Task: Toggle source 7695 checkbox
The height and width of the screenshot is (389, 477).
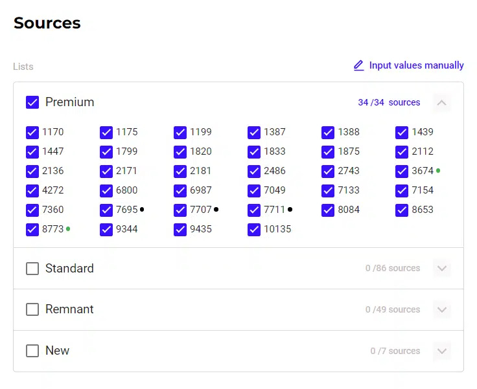Action: click(106, 210)
